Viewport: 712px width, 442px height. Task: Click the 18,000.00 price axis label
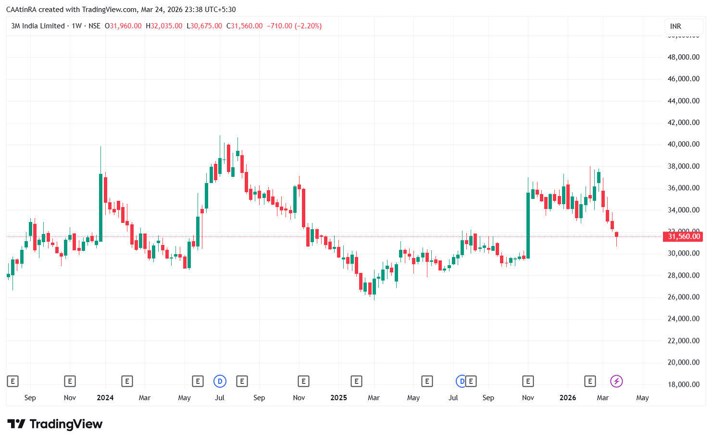tap(684, 384)
